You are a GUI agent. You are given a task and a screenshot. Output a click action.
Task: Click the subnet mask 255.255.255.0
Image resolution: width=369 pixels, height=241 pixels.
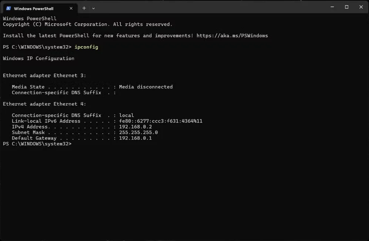(x=138, y=133)
